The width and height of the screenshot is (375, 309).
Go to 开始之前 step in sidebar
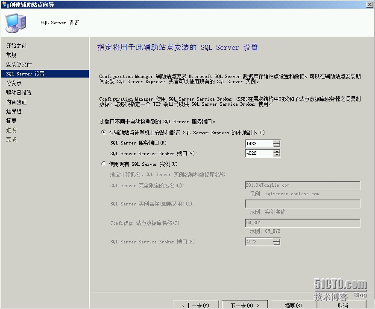coord(17,46)
